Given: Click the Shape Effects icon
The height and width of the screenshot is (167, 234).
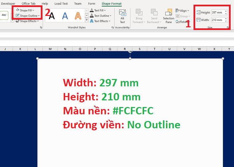Looking at the screenshot, I should pos(17,21).
